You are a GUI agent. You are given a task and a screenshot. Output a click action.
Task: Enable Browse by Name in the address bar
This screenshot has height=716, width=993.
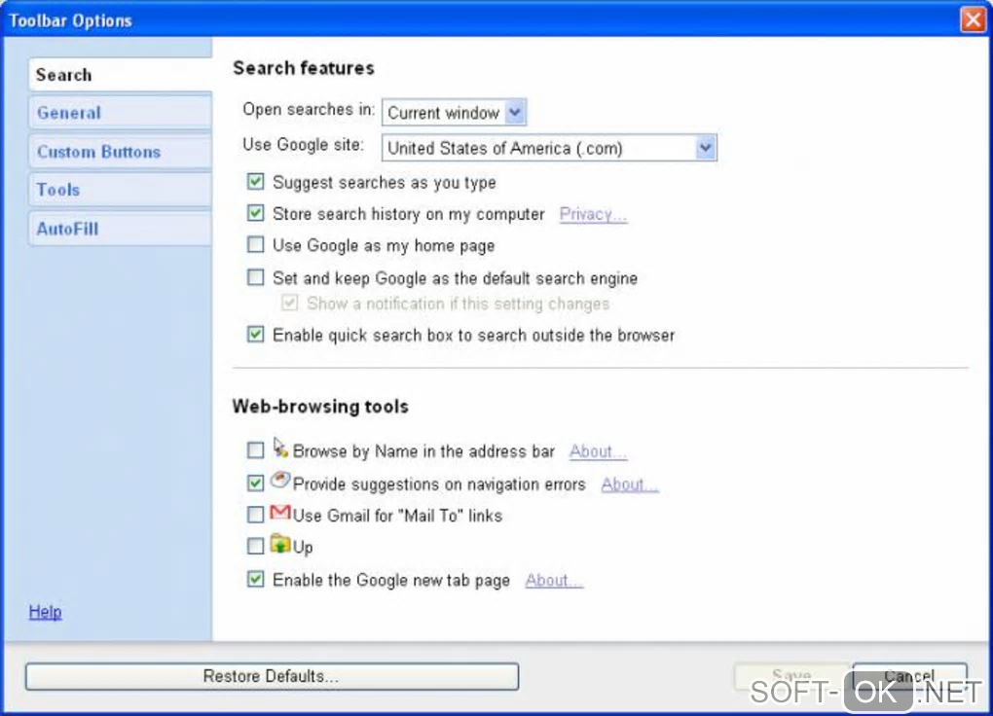255,450
